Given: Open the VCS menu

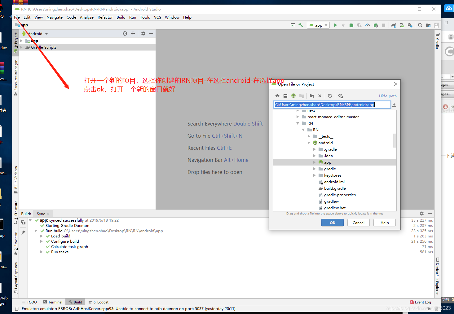Looking at the screenshot, I should [x=157, y=17].
